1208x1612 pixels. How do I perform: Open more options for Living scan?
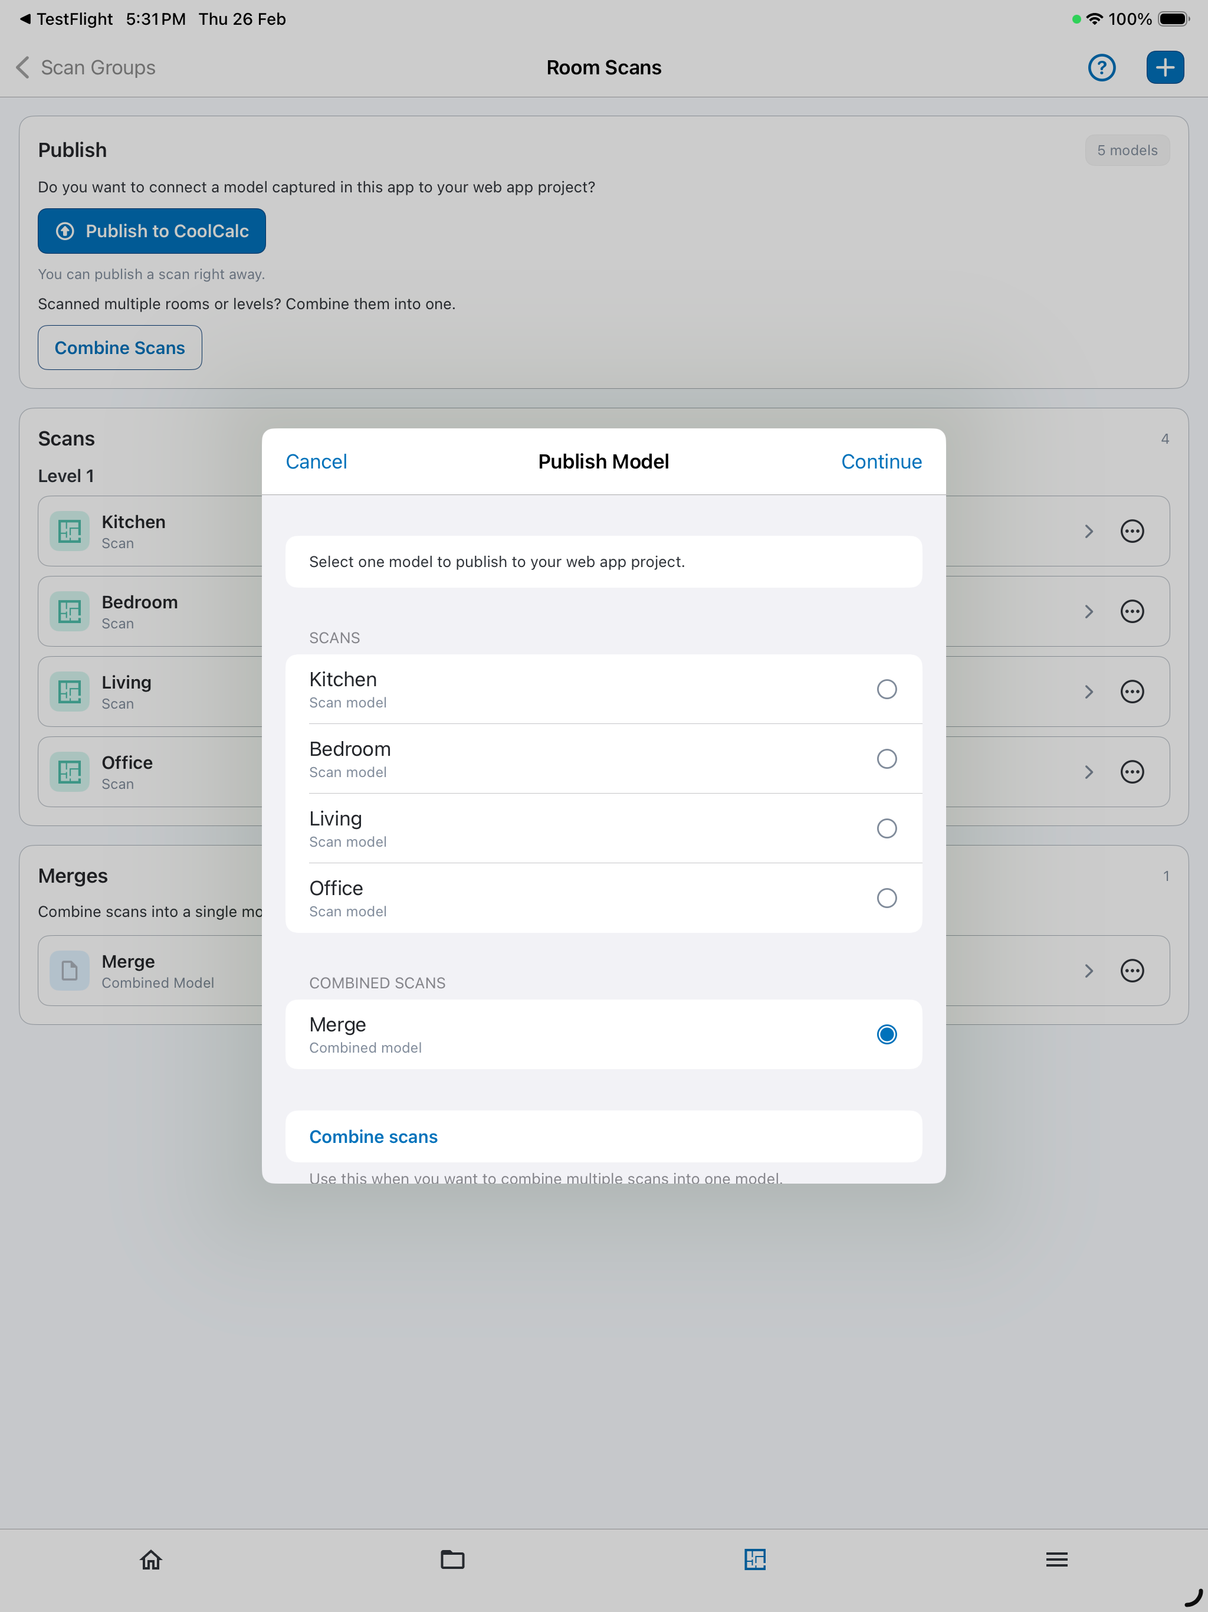[x=1132, y=692]
